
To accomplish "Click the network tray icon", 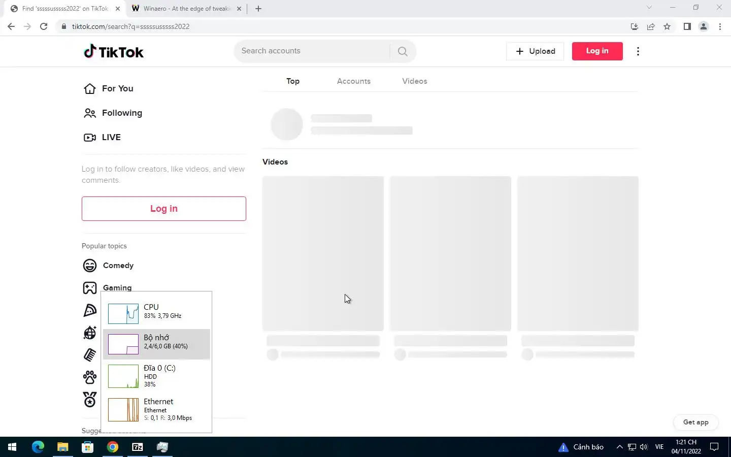I will (632, 447).
